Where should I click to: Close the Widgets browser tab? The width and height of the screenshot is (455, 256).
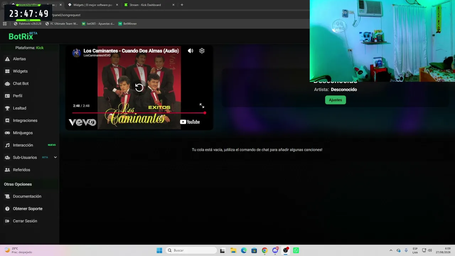(x=117, y=5)
